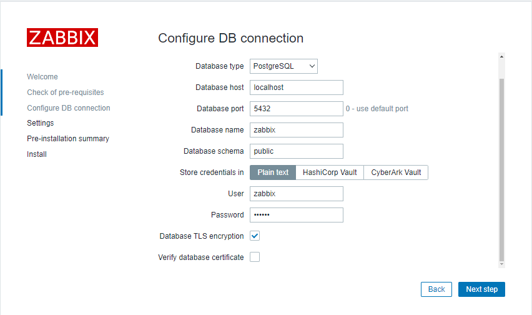The height and width of the screenshot is (315, 532).
Task: Select CyberArk Vault credentials storage
Action: pyautogui.click(x=396, y=172)
